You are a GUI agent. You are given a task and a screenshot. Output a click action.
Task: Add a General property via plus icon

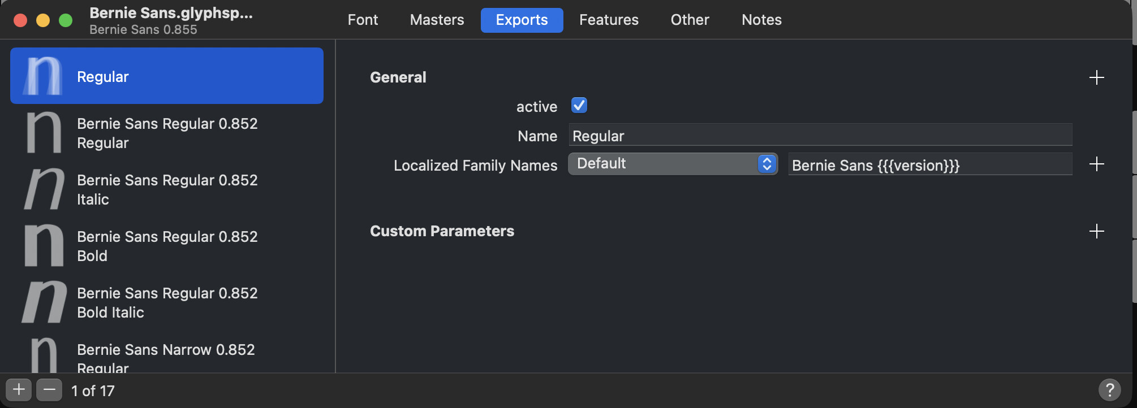[x=1096, y=77]
